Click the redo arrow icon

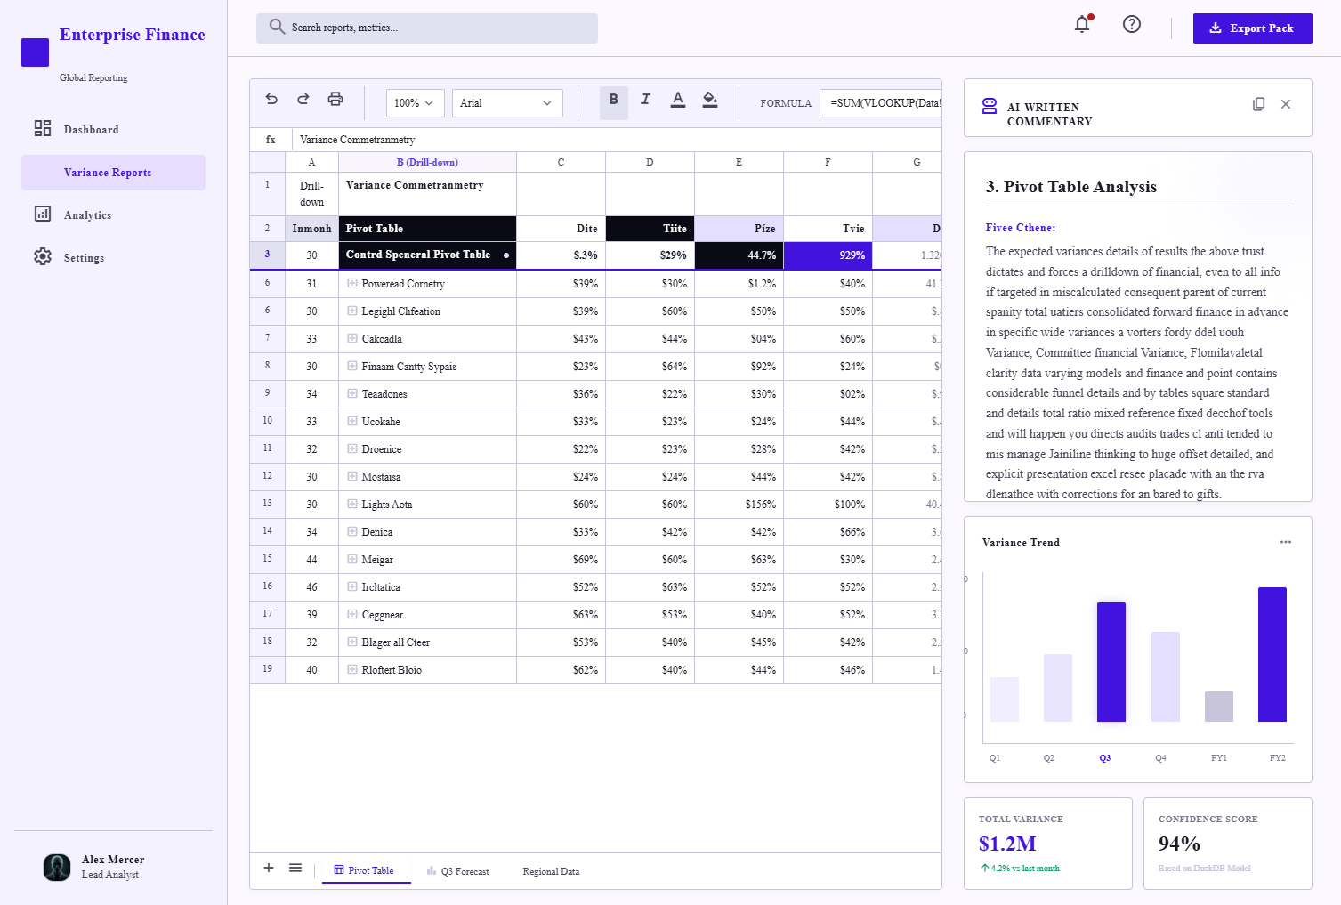tap(303, 100)
